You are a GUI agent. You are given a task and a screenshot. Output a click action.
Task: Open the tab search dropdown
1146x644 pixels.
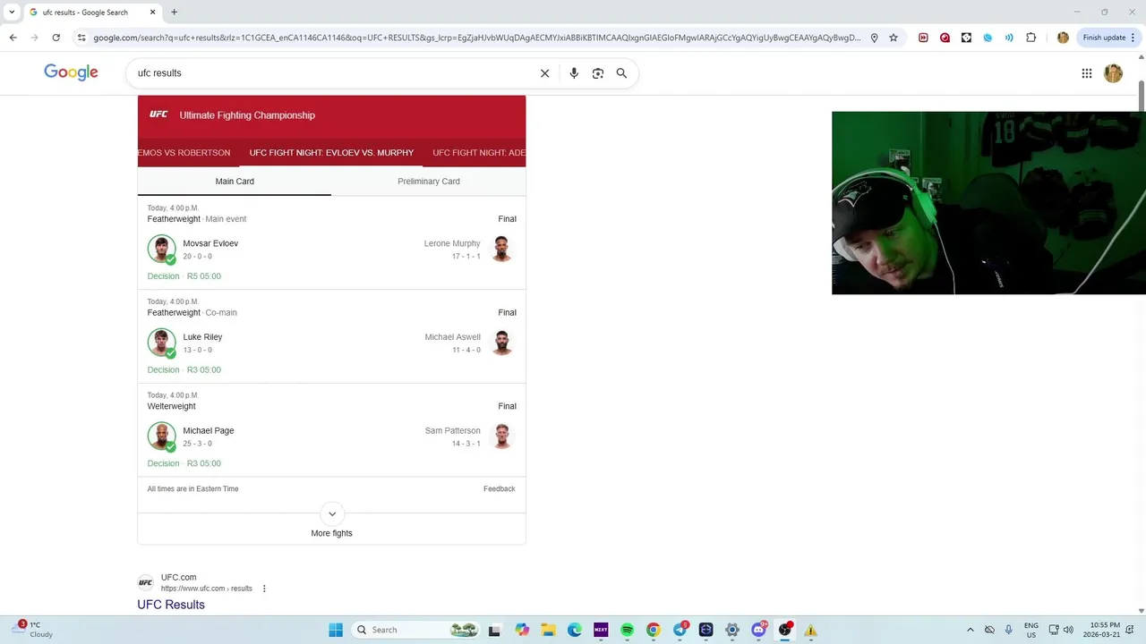tap(12, 13)
